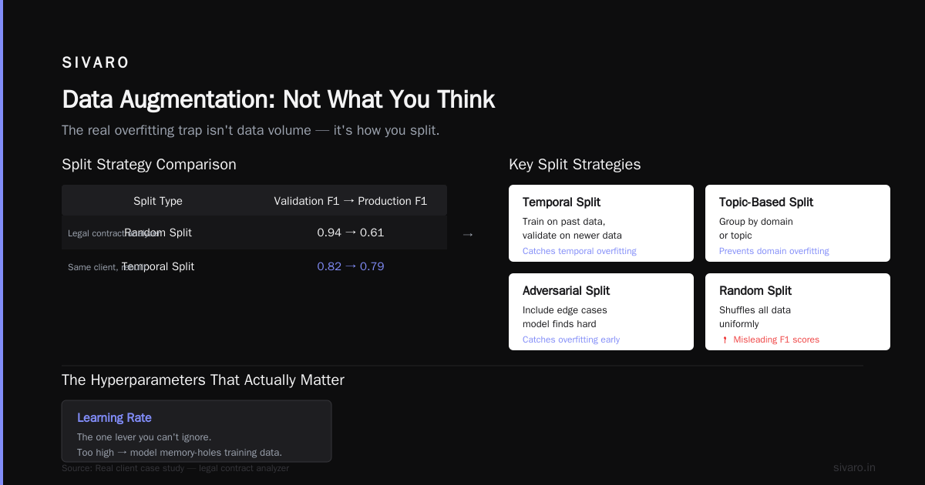The image size is (925, 485).
Task: Select the '0.82 → 0.79' highlighted table value
Action: 351,266
